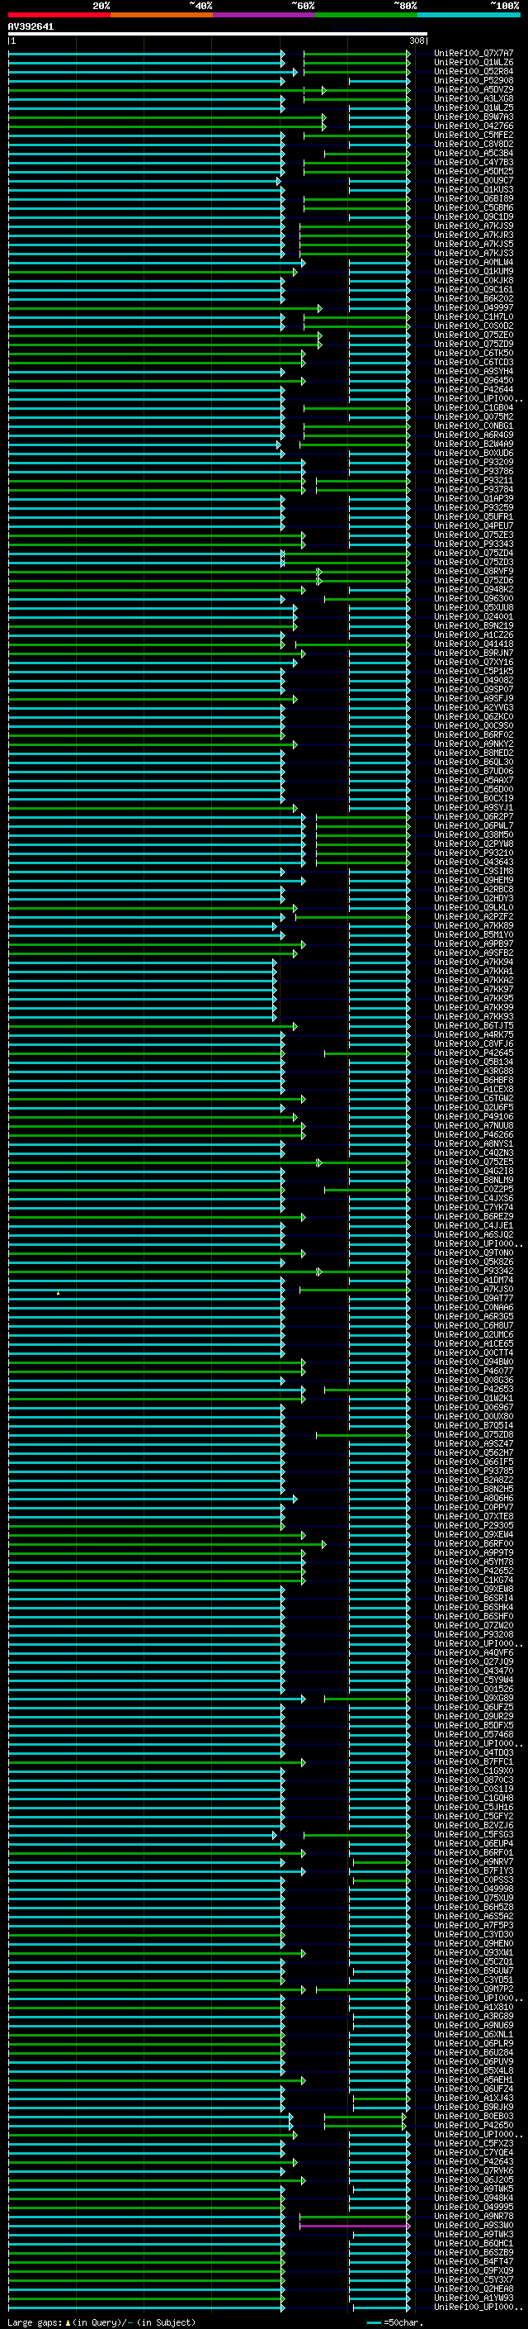Select the UniRef100_C8V8D2 label
Image resolution: width=528 pixels, height=2329 pixels.
[x=474, y=144]
